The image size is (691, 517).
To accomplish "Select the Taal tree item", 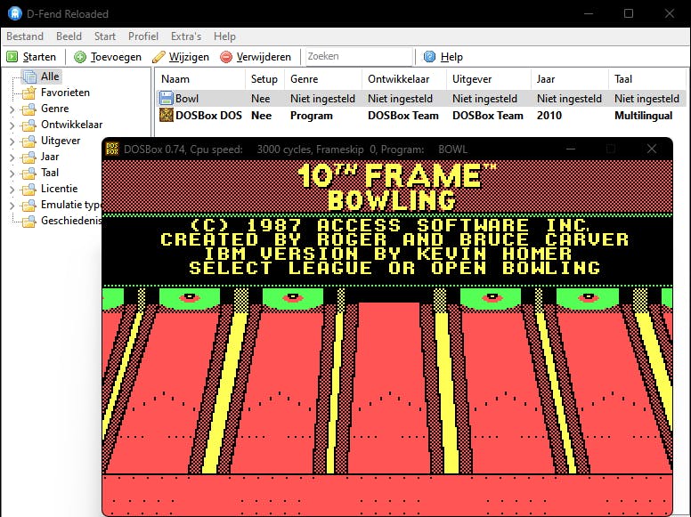I will point(50,173).
